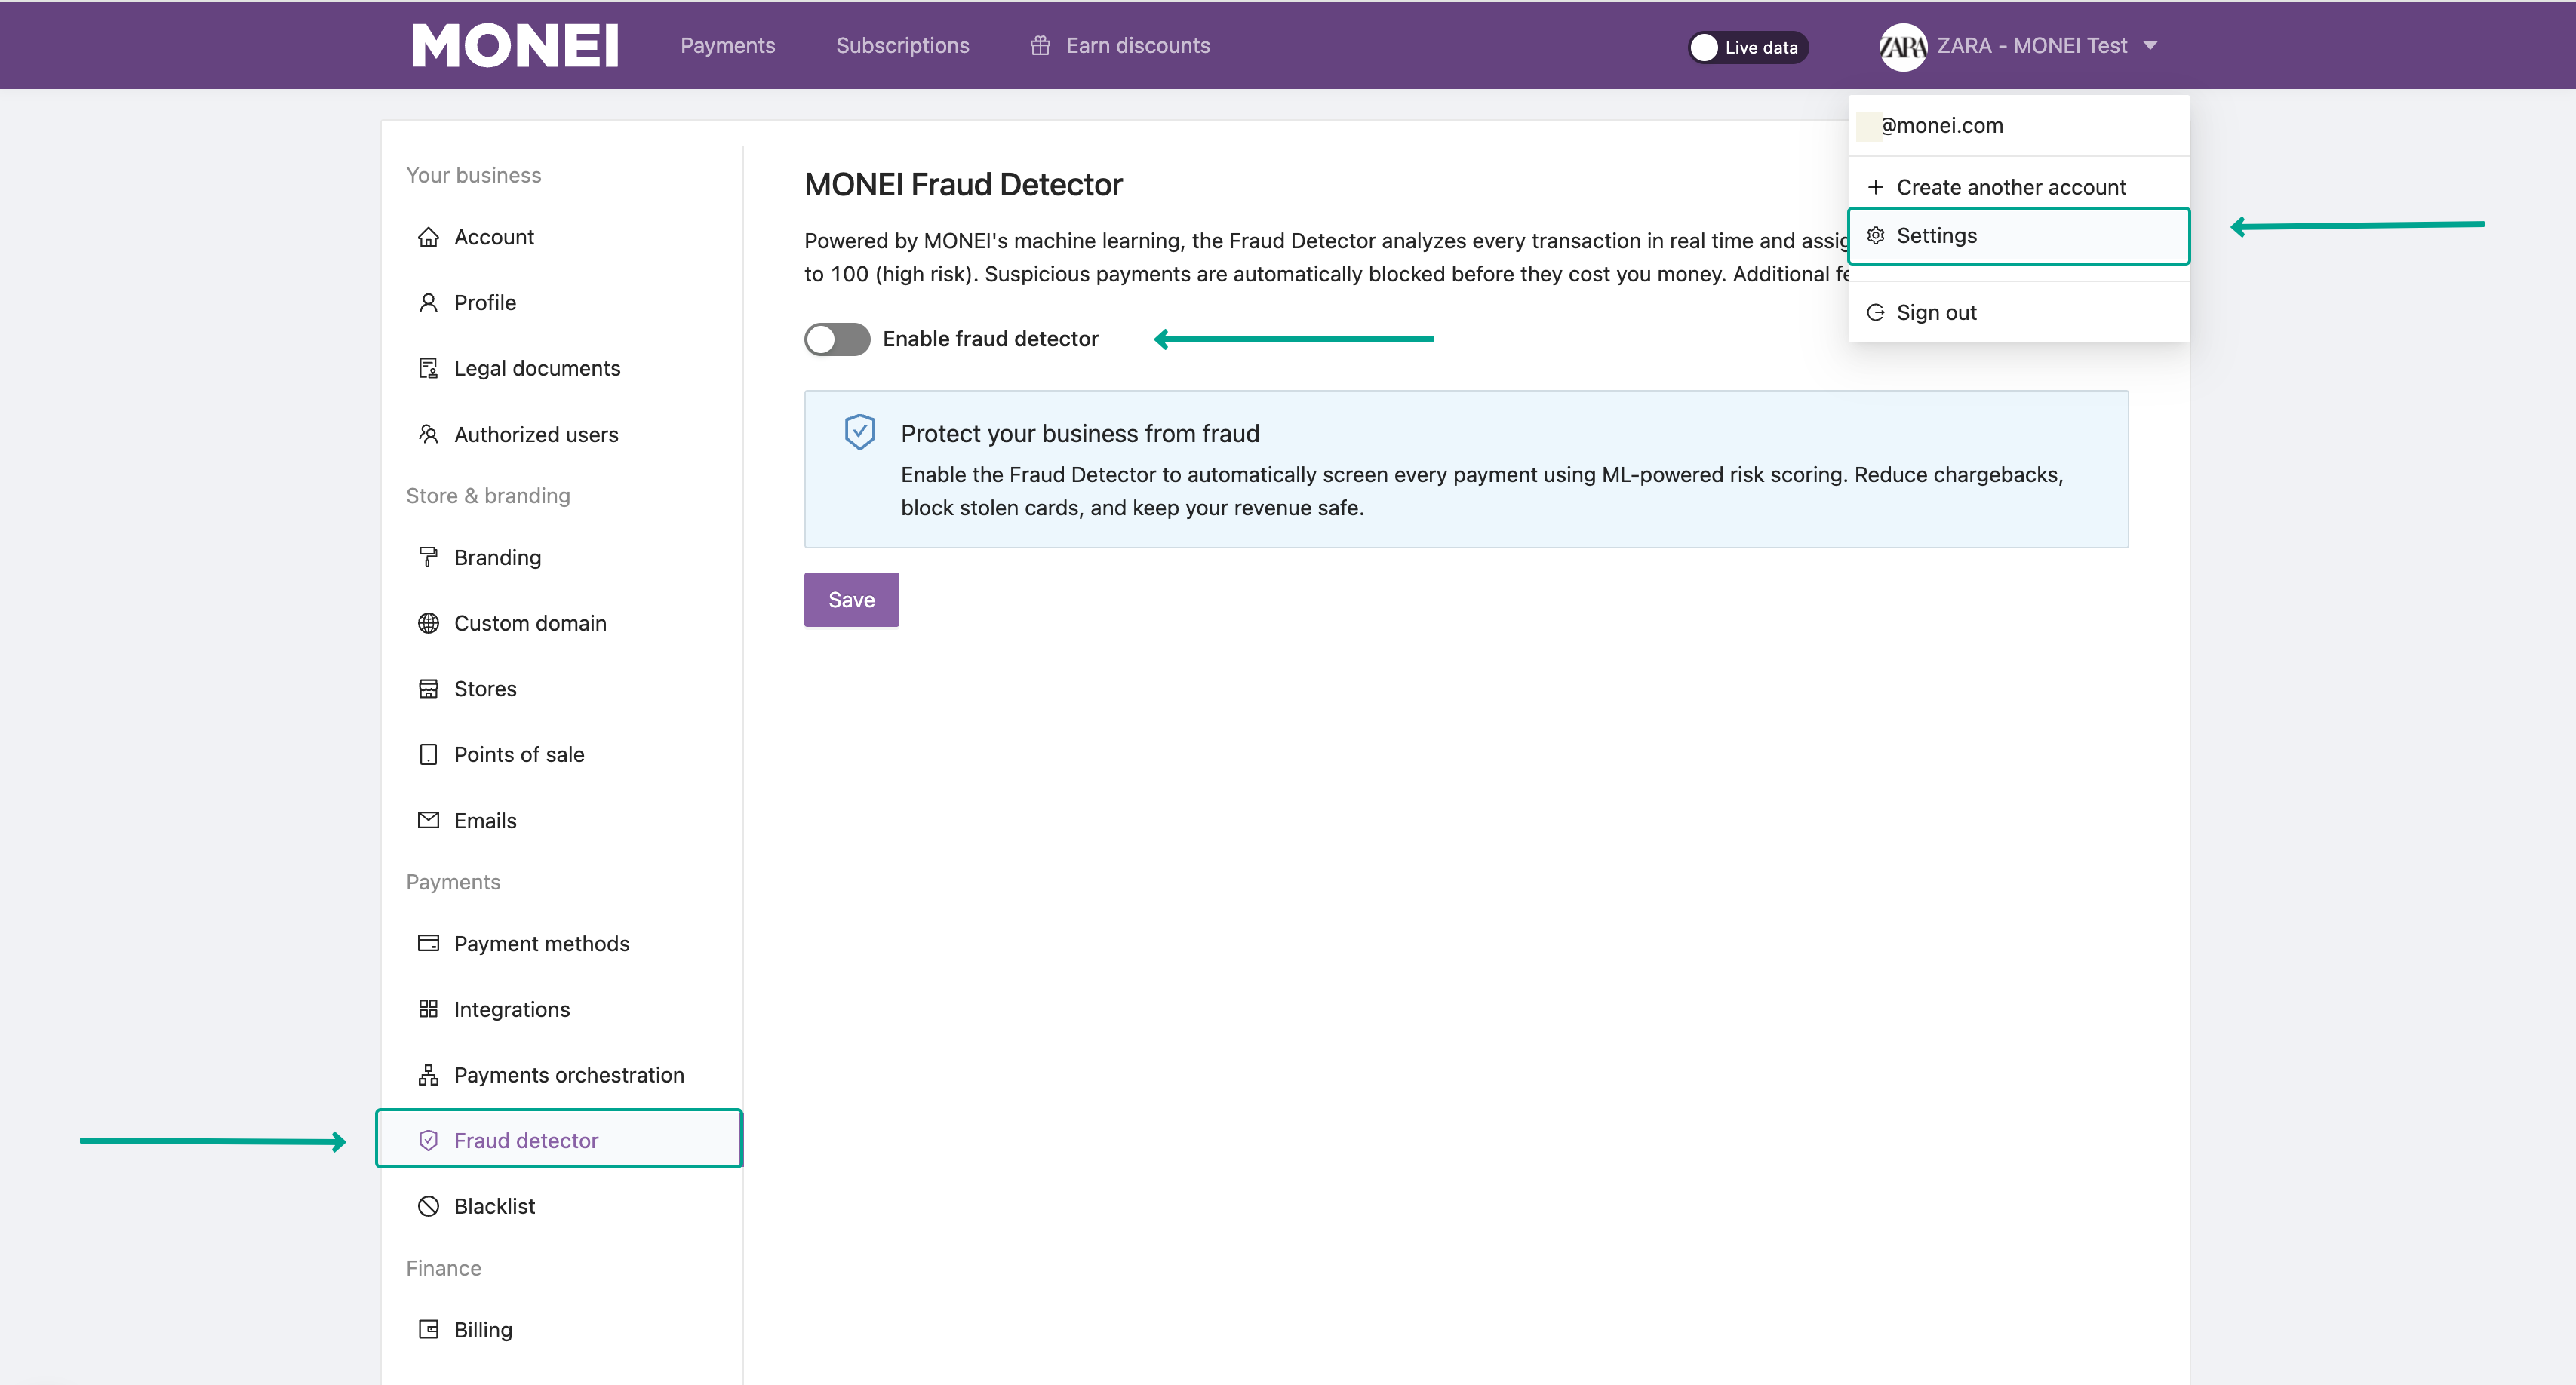The height and width of the screenshot is (1385, 2576).
Task: Click the shield icon for Fraud detector
Action: (x=428, y=1140)
